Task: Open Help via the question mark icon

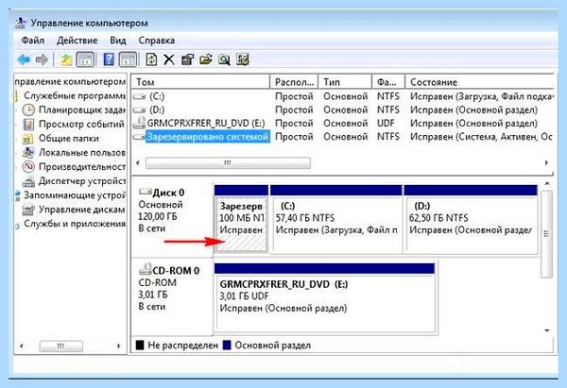Action: [109, 59]
